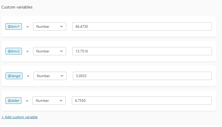The height and width of the screenshot is (127, 222).
Task: Open the Number type dropdown for @alder
Action: coord(49,101)
